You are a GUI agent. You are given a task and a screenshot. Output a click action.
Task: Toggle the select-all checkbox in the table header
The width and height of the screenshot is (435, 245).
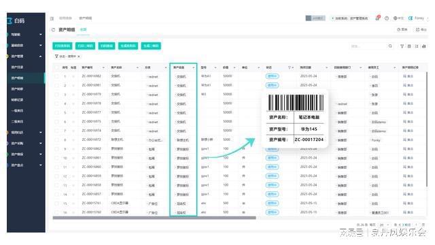57,67
